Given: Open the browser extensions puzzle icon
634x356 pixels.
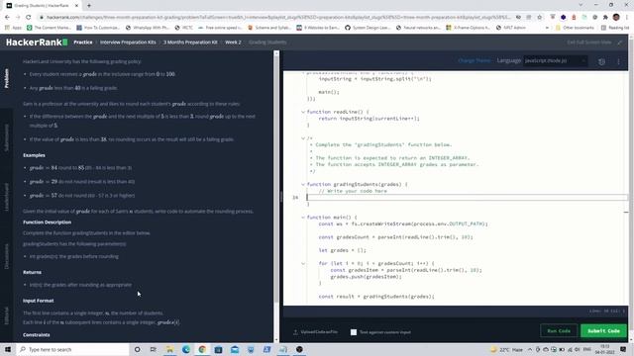Looking at the screenshot, I should [605, 18].
